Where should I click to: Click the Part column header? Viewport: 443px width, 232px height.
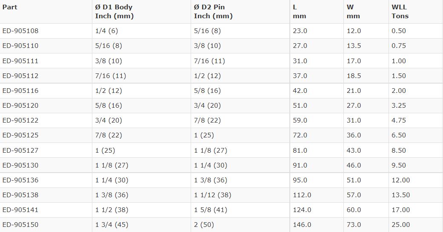pos(10,7)
